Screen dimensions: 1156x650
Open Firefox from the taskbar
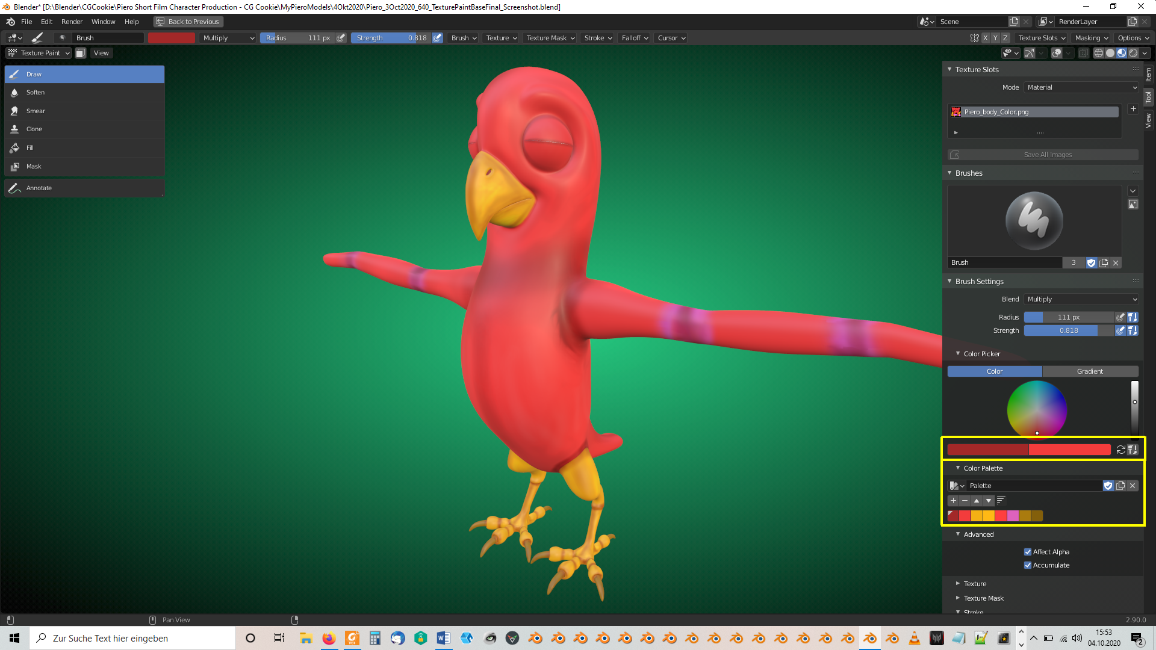(329, 638)
